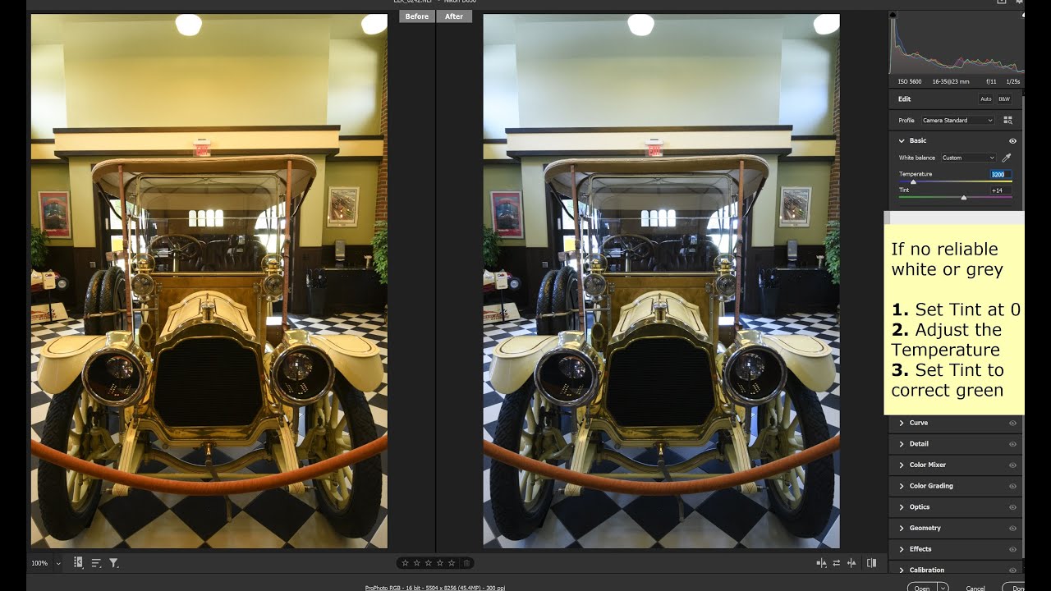1051x591 pixels.
Task: Toggle visibility of the Optics panel edits
Action: 1012,507
